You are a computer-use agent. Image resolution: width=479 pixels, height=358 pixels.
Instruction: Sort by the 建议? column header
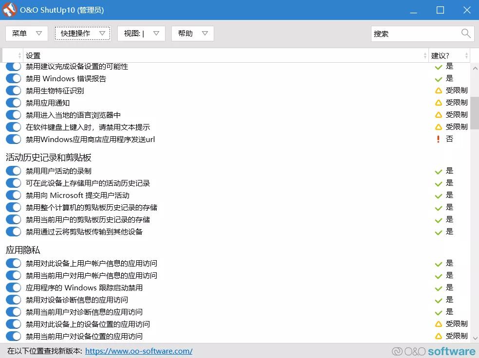448,55
